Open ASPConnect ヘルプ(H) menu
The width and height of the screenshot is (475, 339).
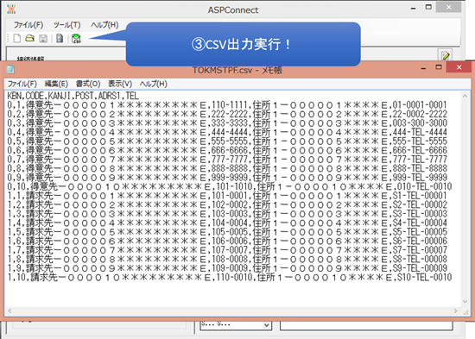(104, 25)
